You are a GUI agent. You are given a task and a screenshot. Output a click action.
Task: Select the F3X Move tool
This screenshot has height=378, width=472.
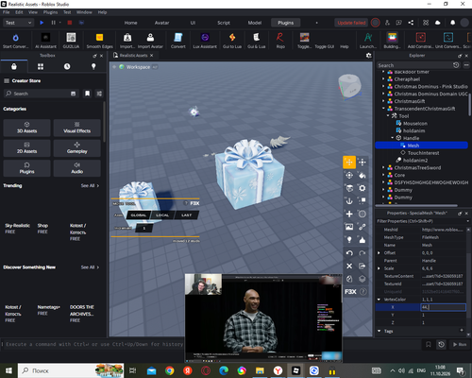pyautogui.click(x=349, y=163)
